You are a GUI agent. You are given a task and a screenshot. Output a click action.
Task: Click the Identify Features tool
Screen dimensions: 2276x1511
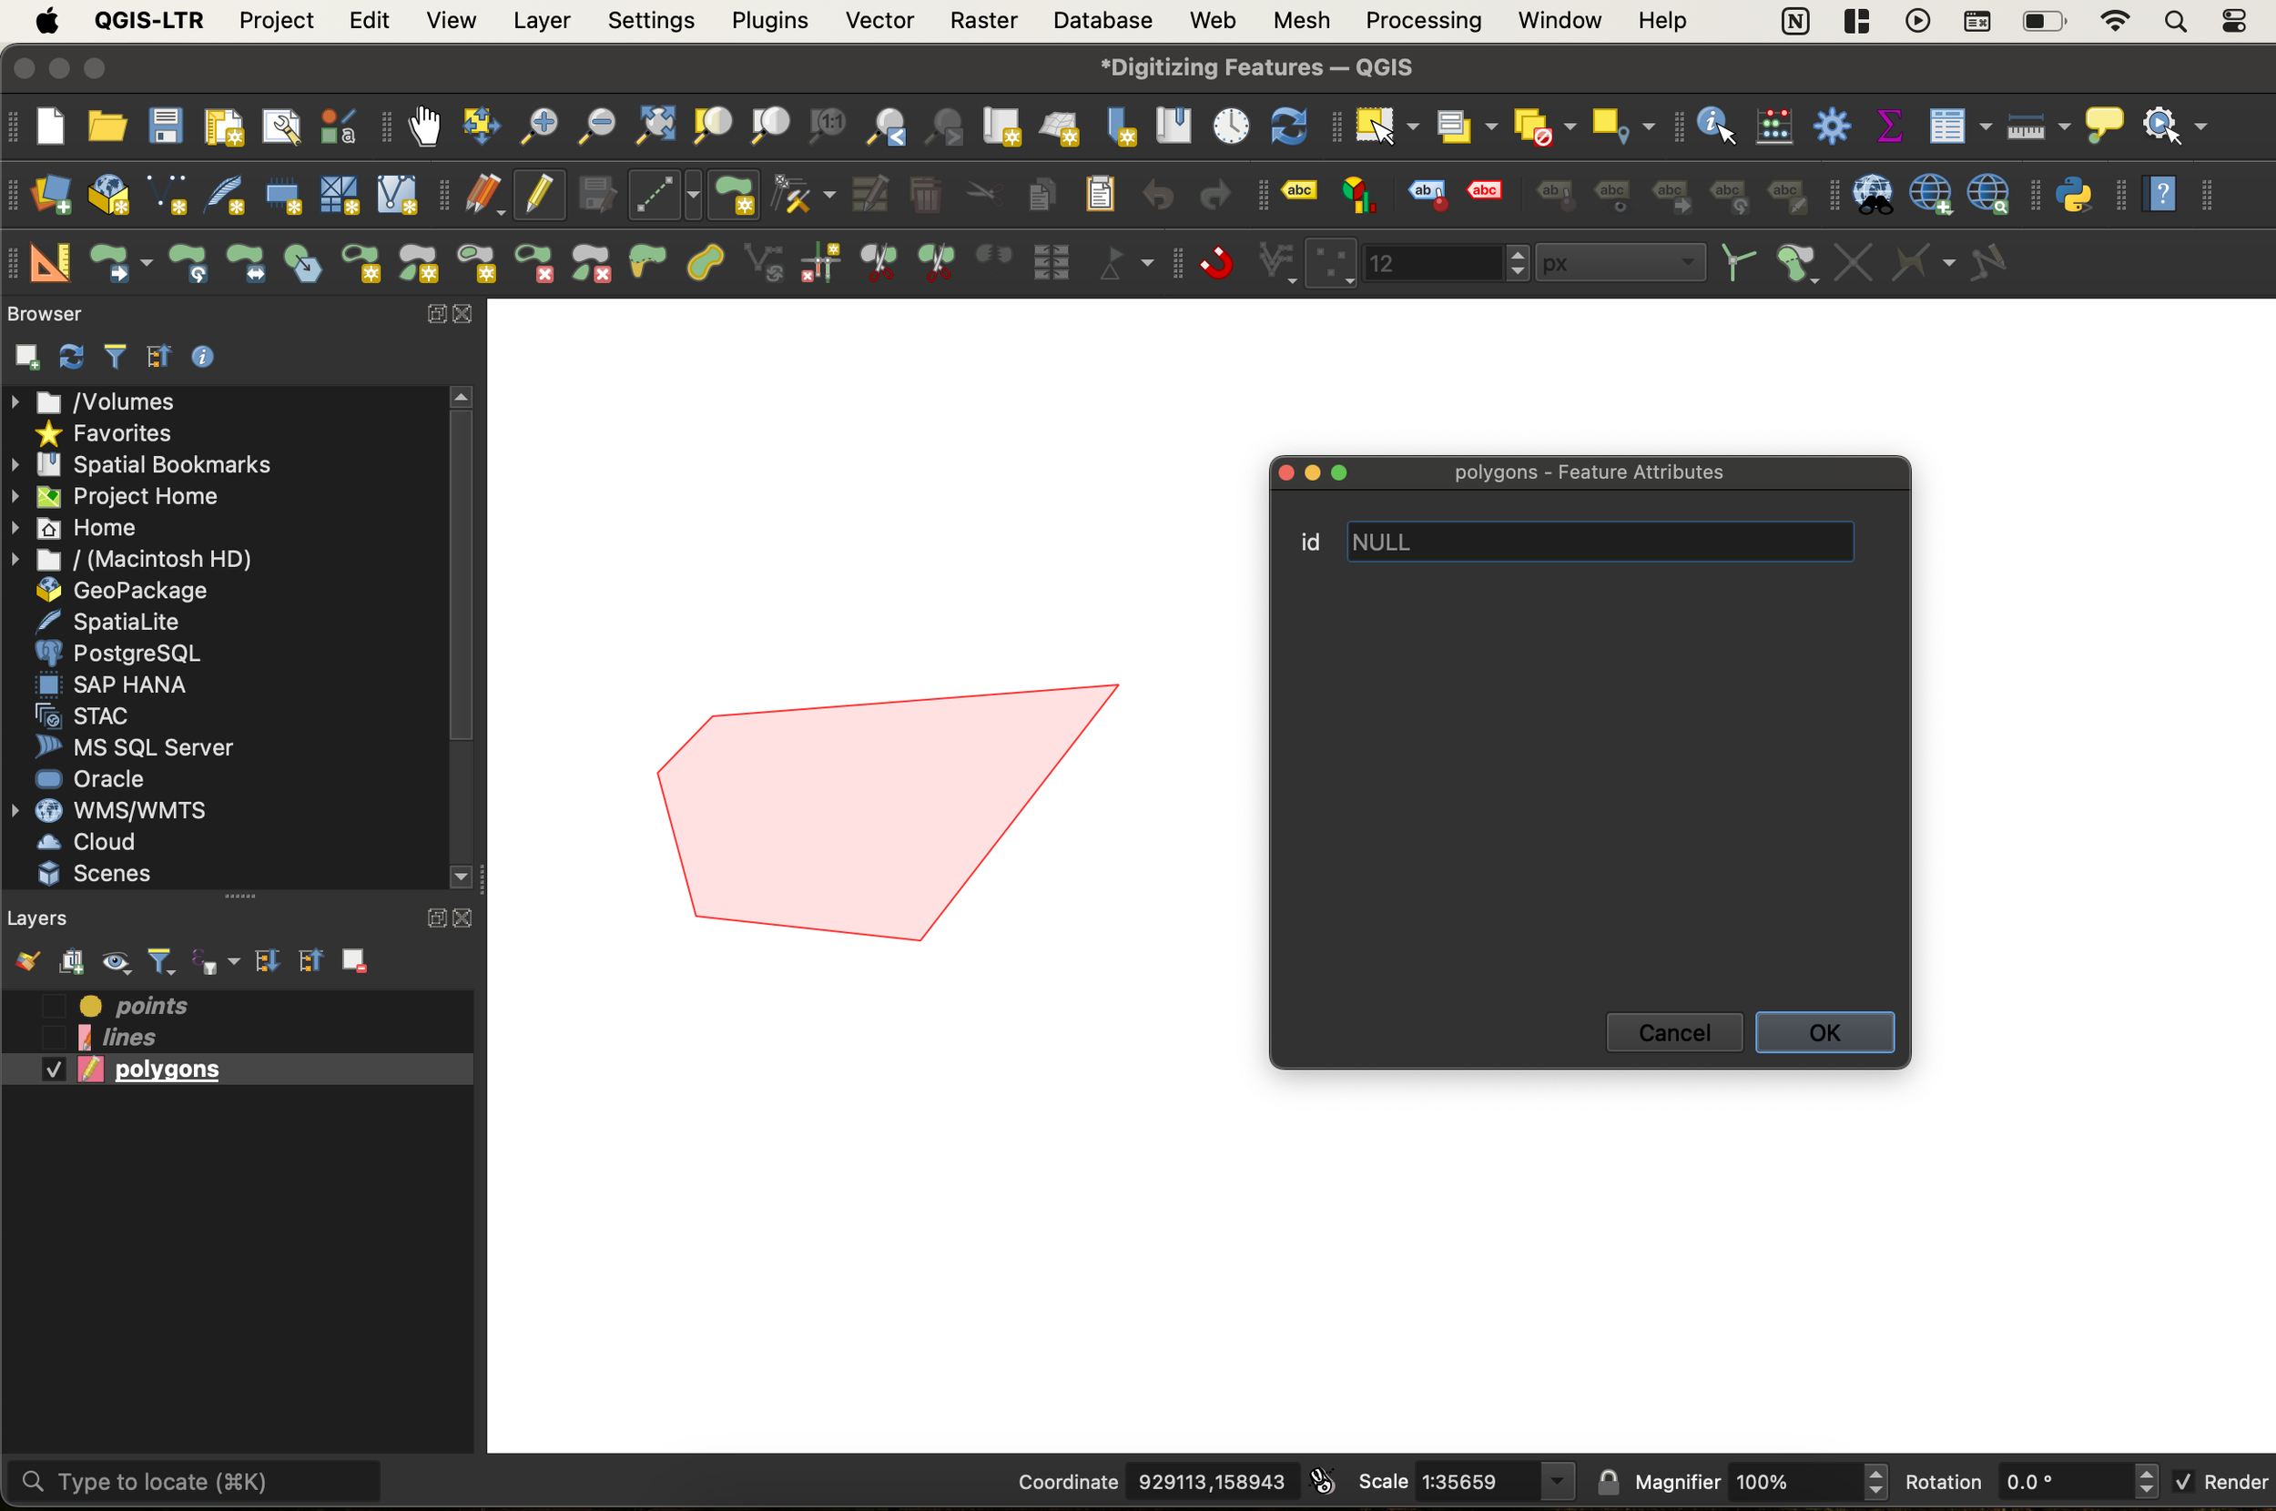pyautogui.click(x=1714, y=127)
